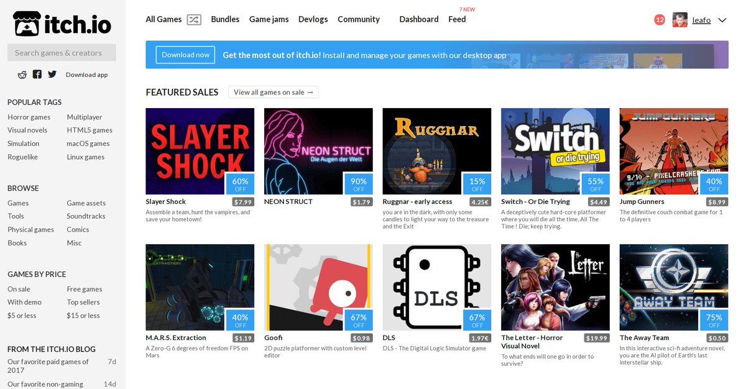
Task: Click Slayer Shock 60% off badge
Action: pyautogui.click(x=240, y=184)
